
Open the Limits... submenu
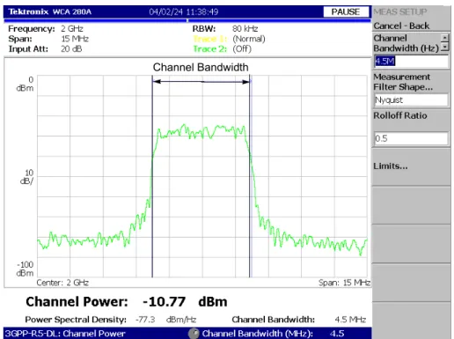pos(391,166)
